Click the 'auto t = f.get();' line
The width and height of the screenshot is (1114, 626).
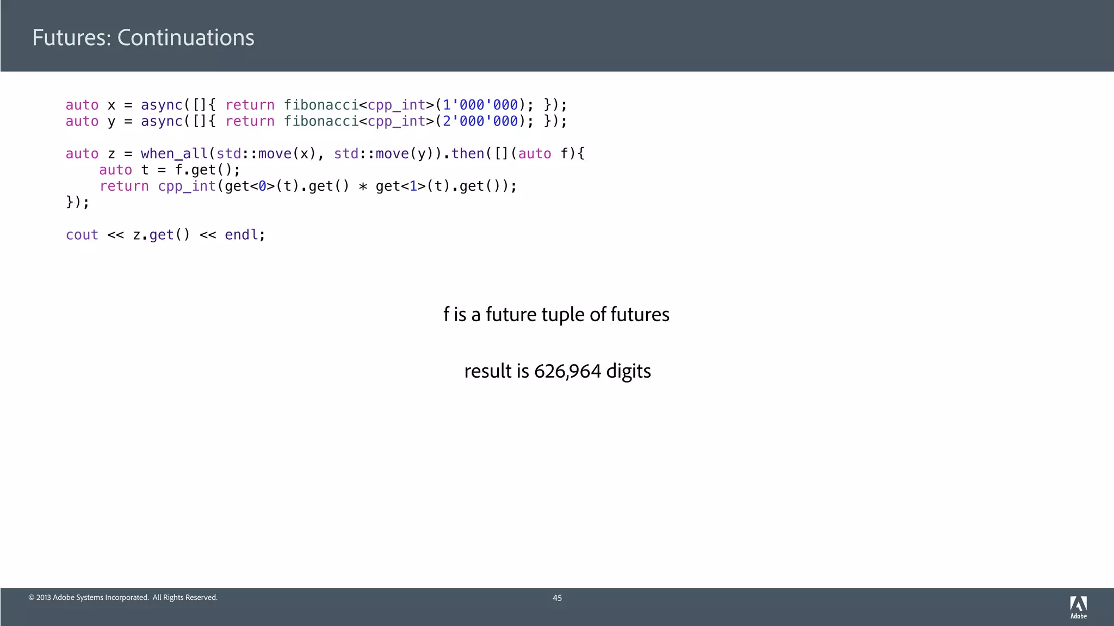pyautogui.click(x=169, y=170)
